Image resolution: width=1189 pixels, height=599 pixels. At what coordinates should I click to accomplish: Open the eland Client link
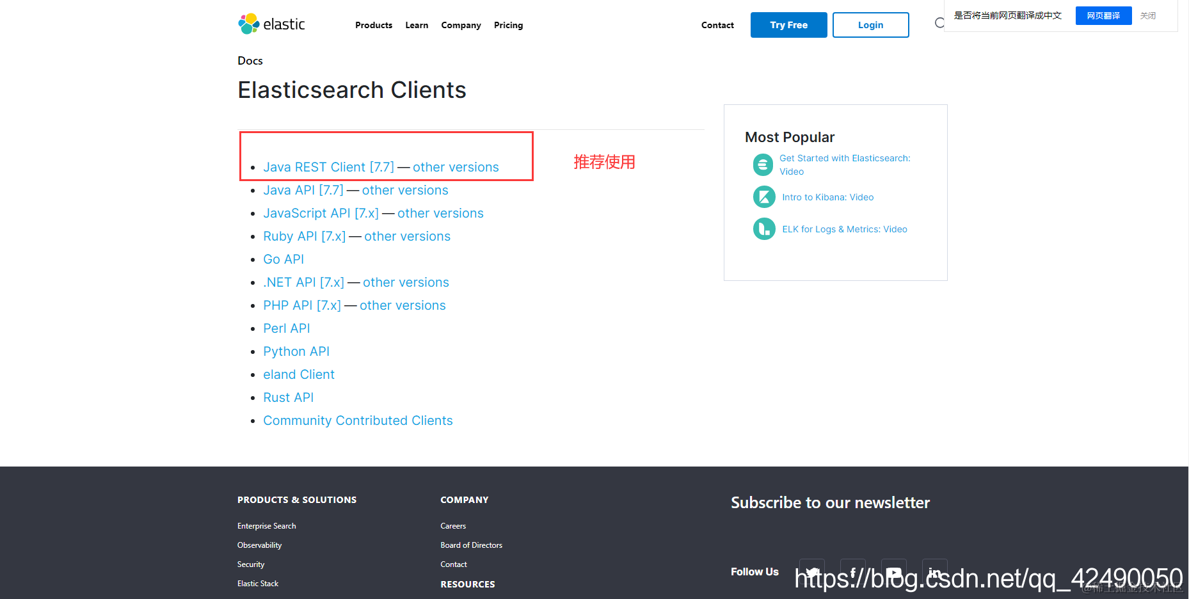coord(299,374)
